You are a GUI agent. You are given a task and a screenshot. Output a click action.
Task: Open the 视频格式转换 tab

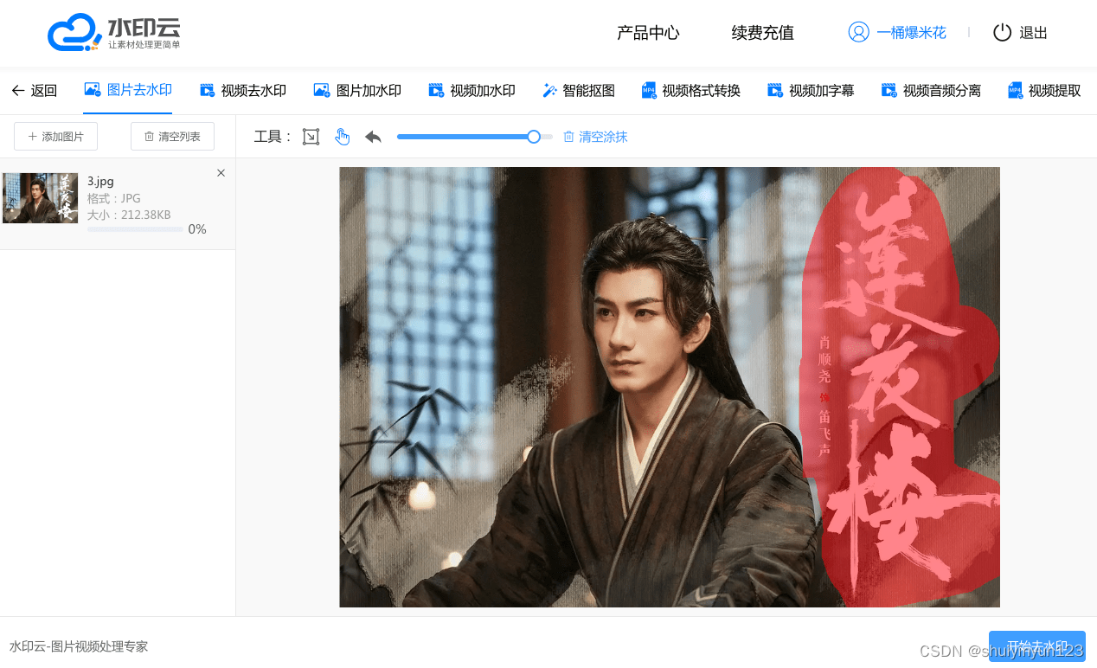pyautogui.click(x=691, y=90)
